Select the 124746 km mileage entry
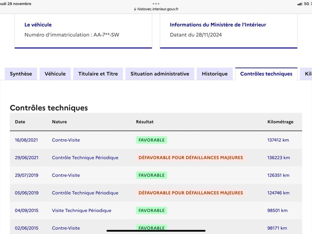 point(278,193)
